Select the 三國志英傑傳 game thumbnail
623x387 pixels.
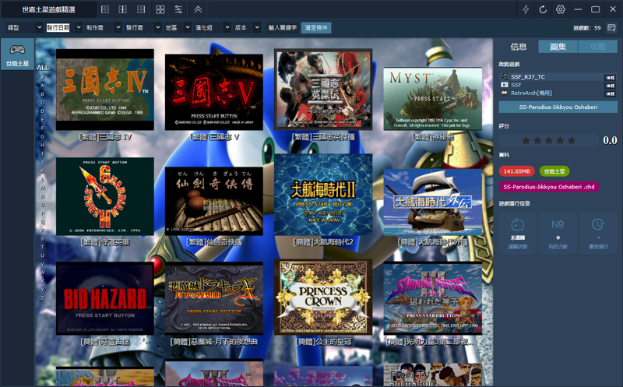coord(323,90)
